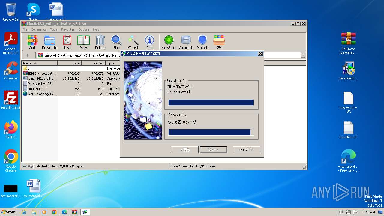Switch to IDM installer taskbar button
384x216 pixels.
click(x=85, y=212)
